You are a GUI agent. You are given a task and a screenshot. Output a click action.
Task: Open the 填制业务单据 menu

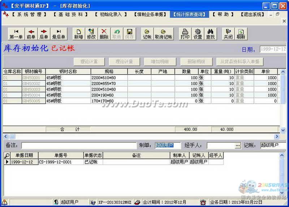pos(150,14)
